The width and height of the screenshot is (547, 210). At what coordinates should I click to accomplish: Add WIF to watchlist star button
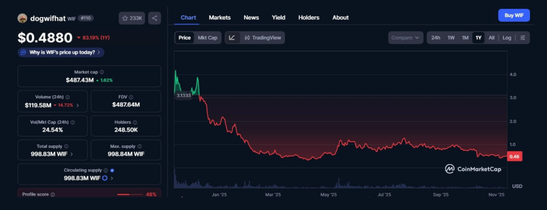(x=132, y=18)
